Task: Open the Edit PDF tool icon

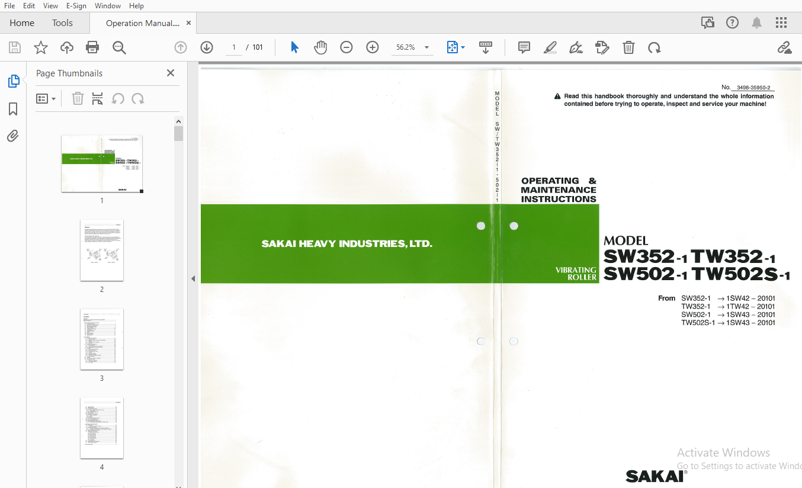Action: (x=602, y=47)
